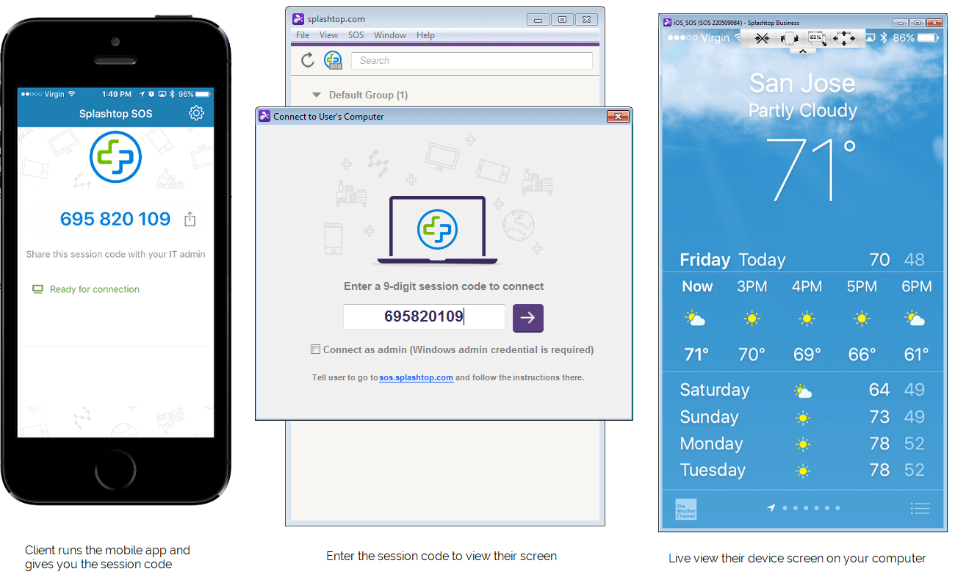Open settings gear in Splashtop SOS app
This screenshot has width=955, height=580.
195,113
